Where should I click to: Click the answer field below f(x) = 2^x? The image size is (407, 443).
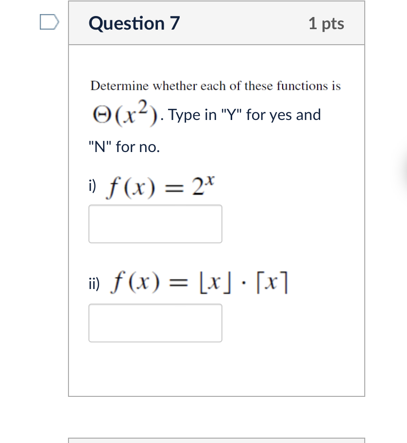155,223
